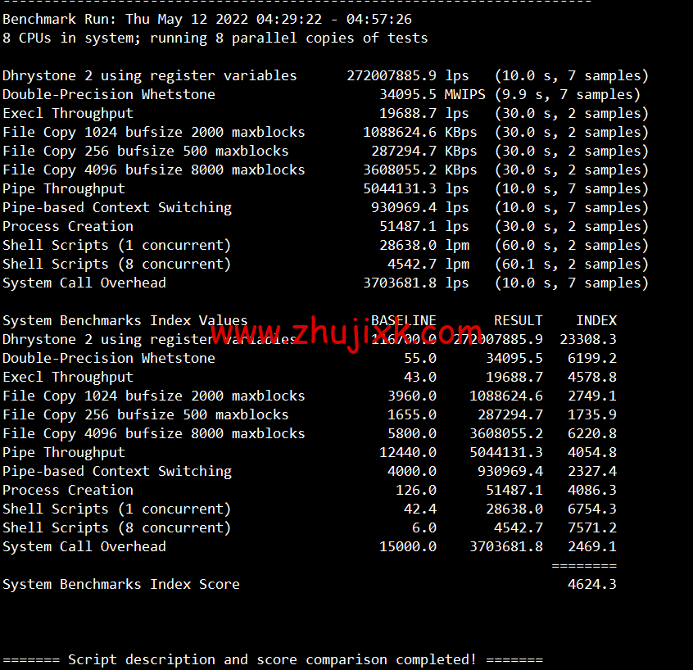Click the File Copy 256 index value 1735.9
The height and width of the screenshot is (670, 693).
click(x=591, y=414)
